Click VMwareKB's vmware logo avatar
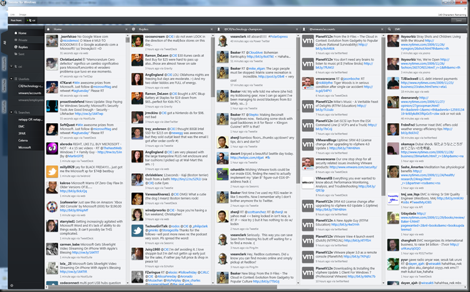The height and width of the screenshot is (292, 470). 308,183
